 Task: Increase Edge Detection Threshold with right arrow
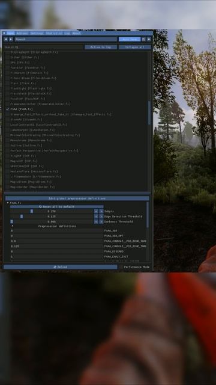(101, 217)
